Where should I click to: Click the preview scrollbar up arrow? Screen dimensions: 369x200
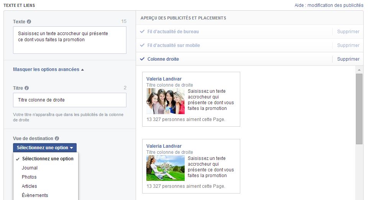coord(359,70)
